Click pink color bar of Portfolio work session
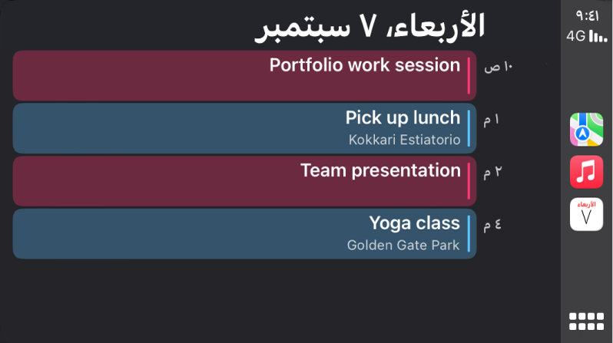The image size is (613, 343). (x=469, y=75)
